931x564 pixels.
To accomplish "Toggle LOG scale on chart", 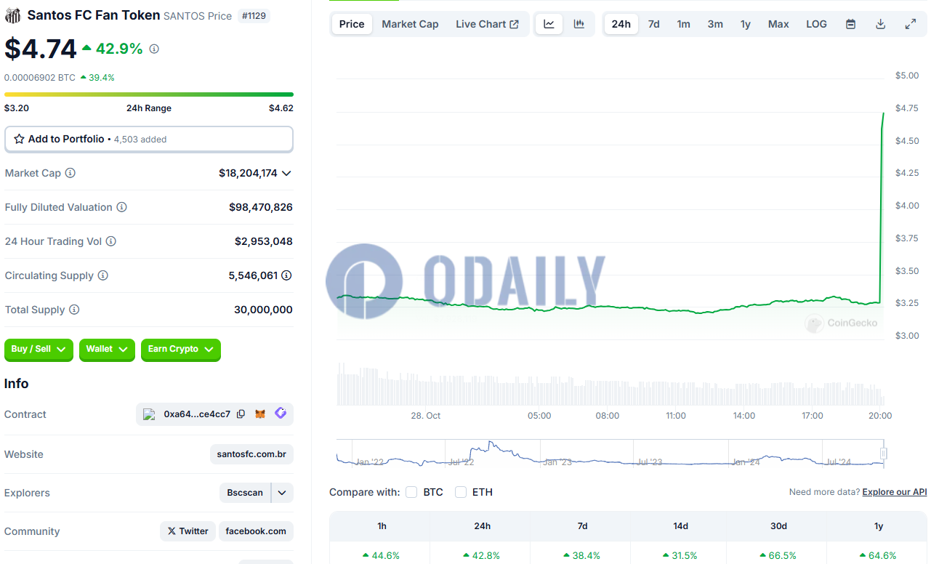I will pos(816,24).
